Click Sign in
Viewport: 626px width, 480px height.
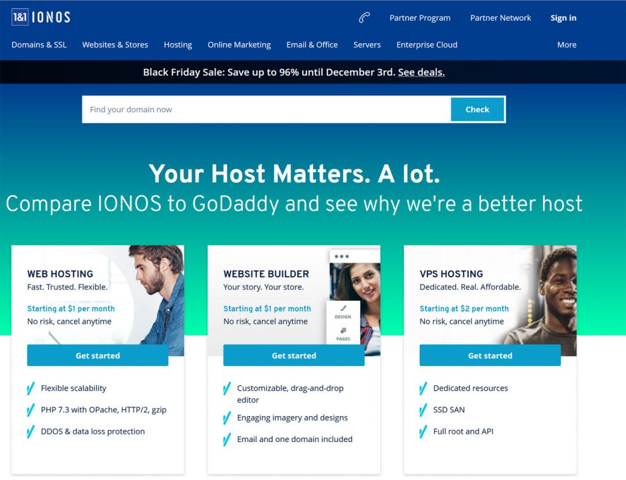[563, 18]
